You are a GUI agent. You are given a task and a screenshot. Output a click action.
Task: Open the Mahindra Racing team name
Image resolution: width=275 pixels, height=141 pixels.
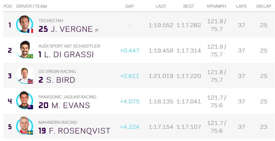click(x=58, y=122)
